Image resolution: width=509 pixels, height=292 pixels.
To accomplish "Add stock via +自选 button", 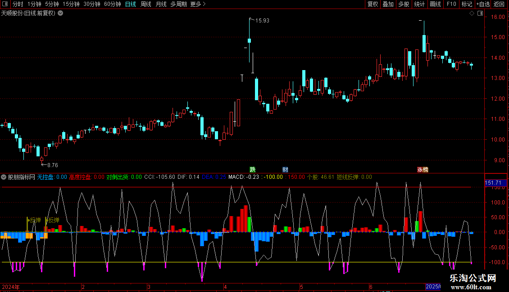I will (482, 4).
